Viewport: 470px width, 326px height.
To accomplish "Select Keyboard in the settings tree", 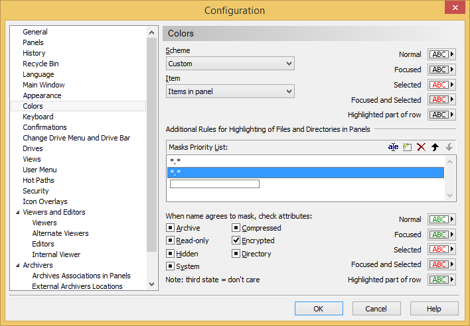I will [38, 117].
